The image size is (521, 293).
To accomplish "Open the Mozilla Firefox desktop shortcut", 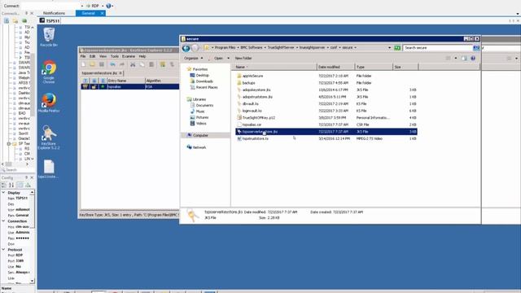I will (x=49, y=103).
